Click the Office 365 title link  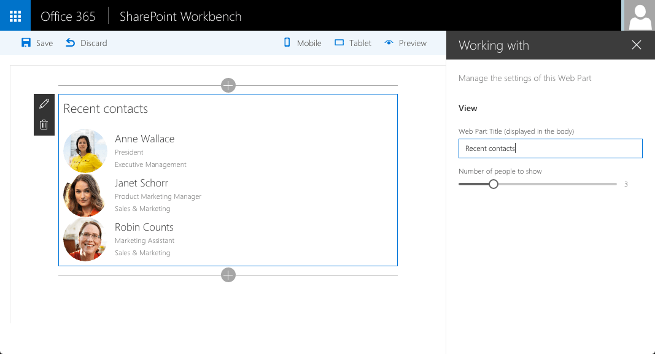(68, 17)
